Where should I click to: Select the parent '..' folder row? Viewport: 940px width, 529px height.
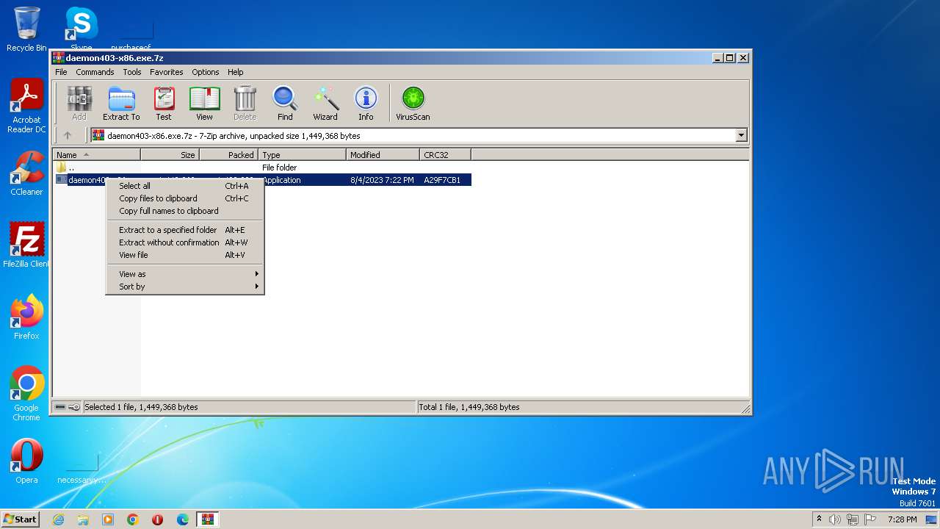point(263,168)
